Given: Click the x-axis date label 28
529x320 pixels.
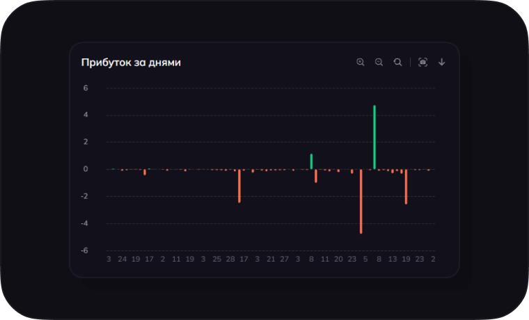Looking at the screenshot, I should [230, 259].
